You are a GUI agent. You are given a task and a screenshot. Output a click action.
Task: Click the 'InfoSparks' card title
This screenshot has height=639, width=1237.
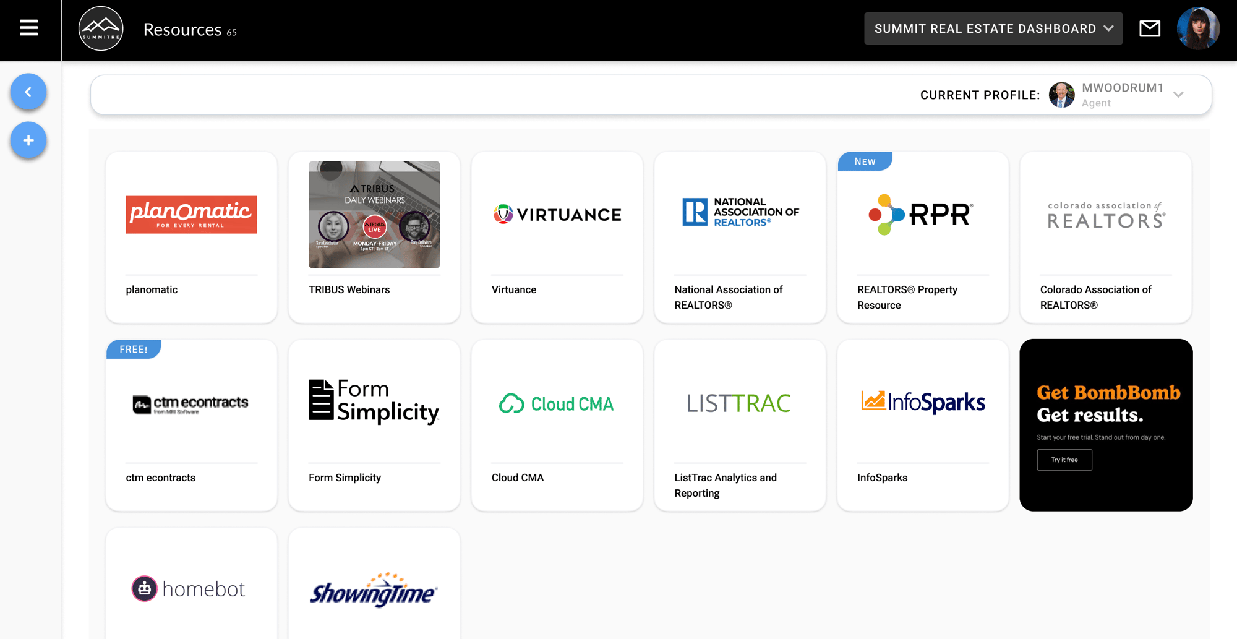[883, 478]
